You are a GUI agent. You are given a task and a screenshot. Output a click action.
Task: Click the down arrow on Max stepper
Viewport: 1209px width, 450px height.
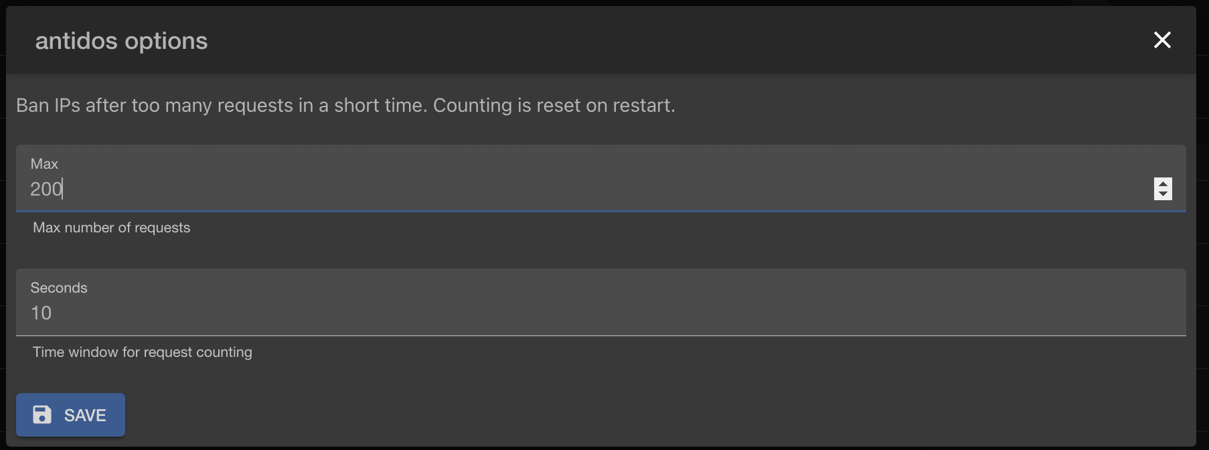coord(1162,195)
